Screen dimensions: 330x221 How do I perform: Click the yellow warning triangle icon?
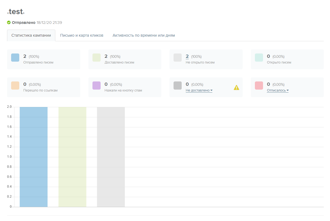pos(236,87)
